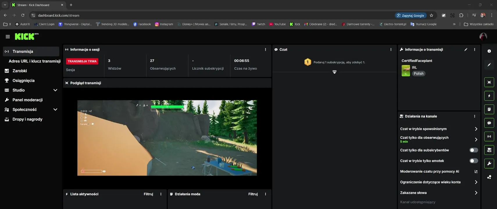The width and height of the screenshot is (497, 209).
Task: Open Adres URL i klucz transmisji
Action: 35,61
